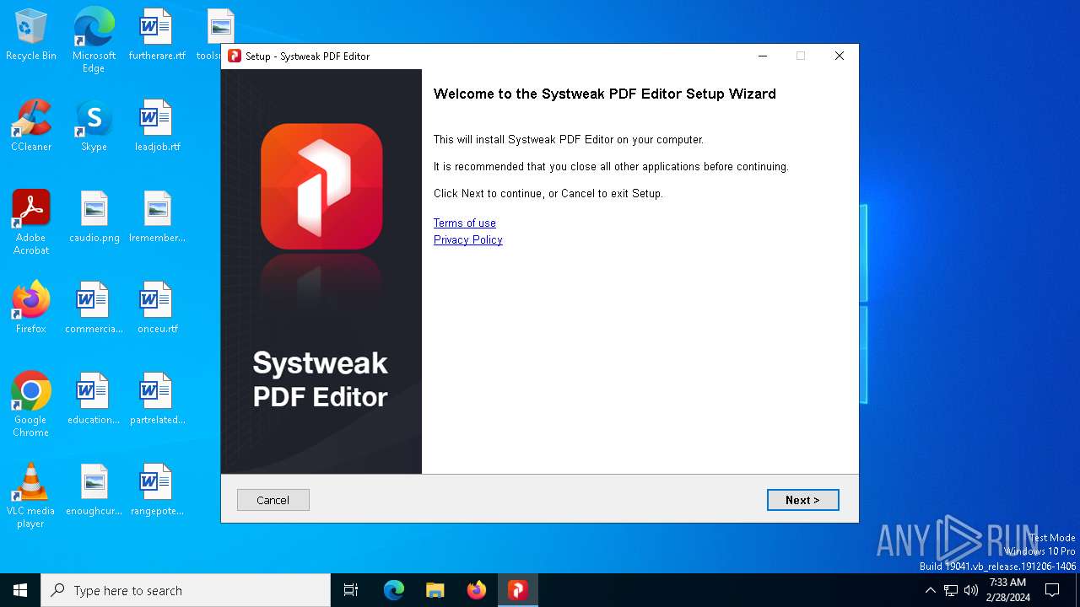Screen dimensions: 1080x607
Task: Select the onceu.rtf desktop file
Action: 157,308
